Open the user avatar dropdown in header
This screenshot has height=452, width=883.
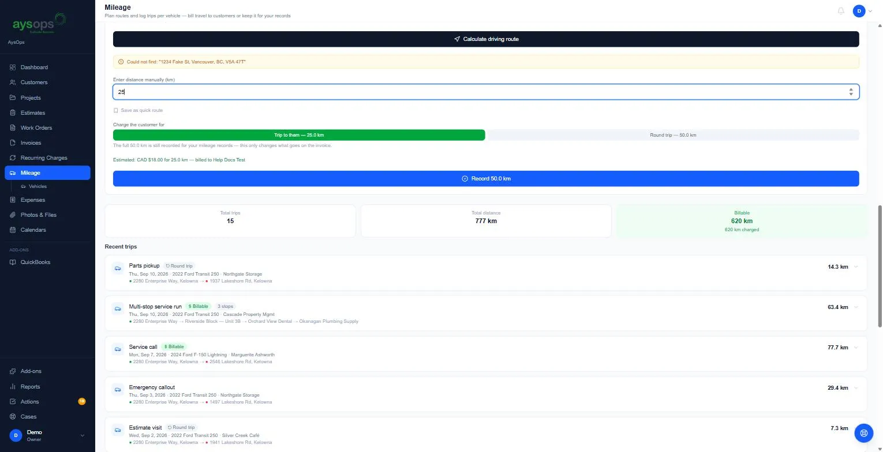point(863,11)
